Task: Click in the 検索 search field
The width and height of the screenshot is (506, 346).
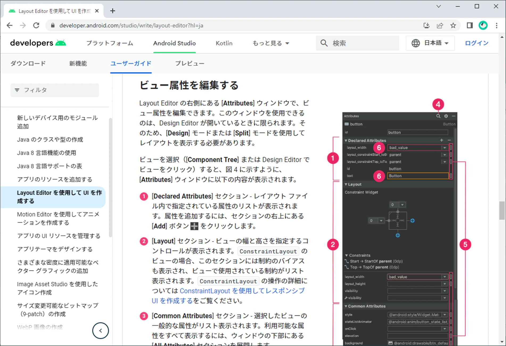Action: (357, 43)
